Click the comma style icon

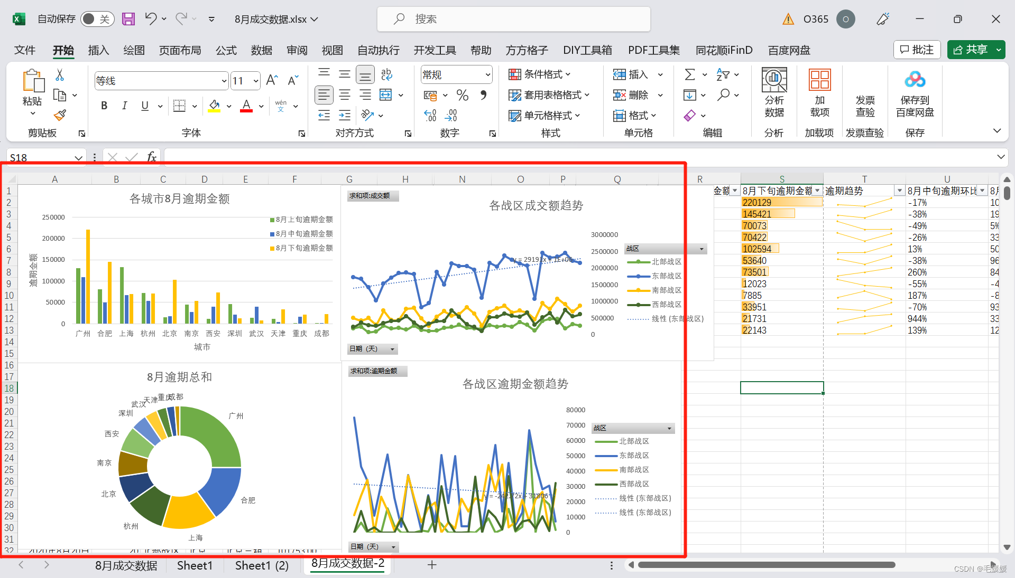point(483,95)
